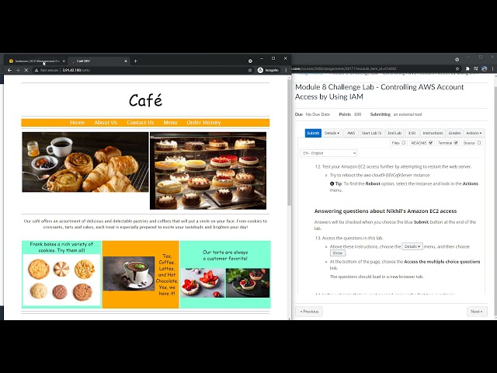Click the Show button in instructions
This screenshot has height=373, width=497.
point(338,253)
